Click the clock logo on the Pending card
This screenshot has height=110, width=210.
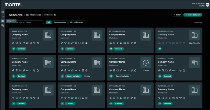coord(146,63)
